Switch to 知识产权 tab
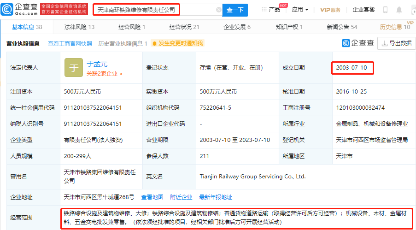Image resolution: width=416 pixels, height=230 pixels. 289,27
